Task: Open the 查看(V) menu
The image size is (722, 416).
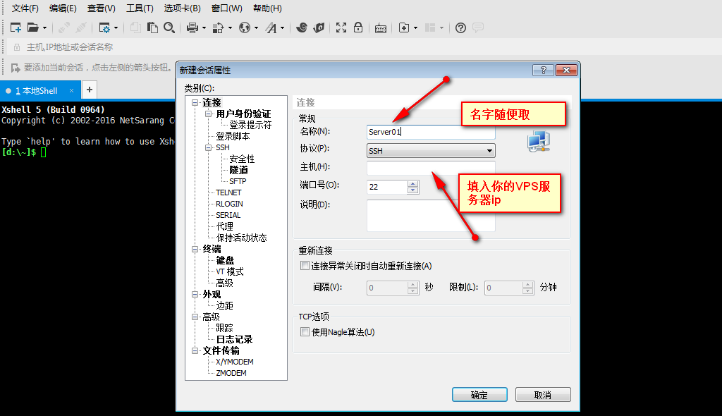Action: click(102, 8)
